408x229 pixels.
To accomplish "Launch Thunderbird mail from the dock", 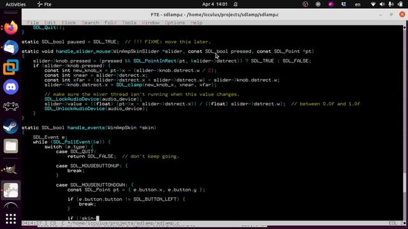I will tap(11, 48).
